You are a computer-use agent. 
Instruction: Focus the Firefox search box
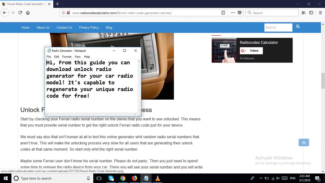(x=272, y=13)
